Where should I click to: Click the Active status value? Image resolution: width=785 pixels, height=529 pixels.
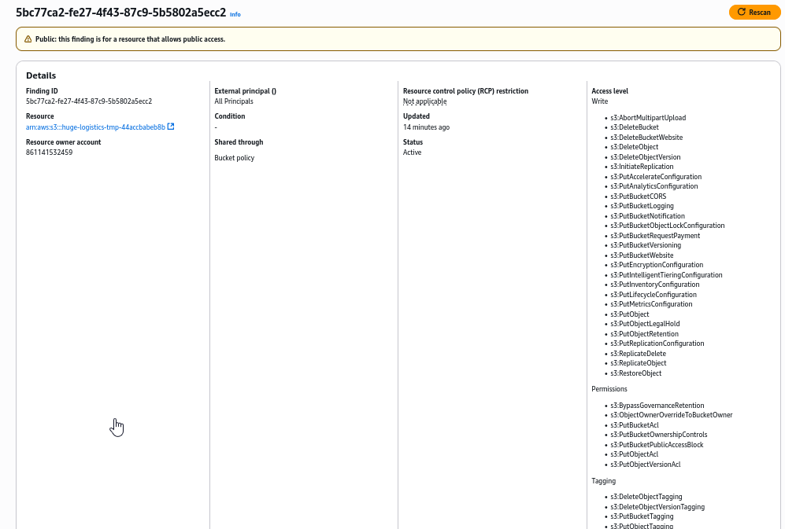pos(412,152)
